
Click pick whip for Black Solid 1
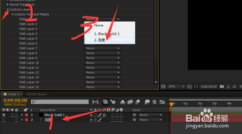pos(134,115)
